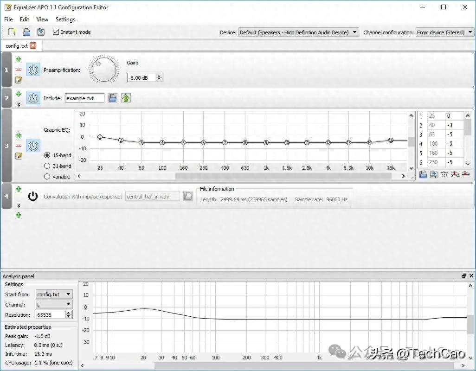
Task: Increase Resolution with stepper up
Action: (69, 313)
